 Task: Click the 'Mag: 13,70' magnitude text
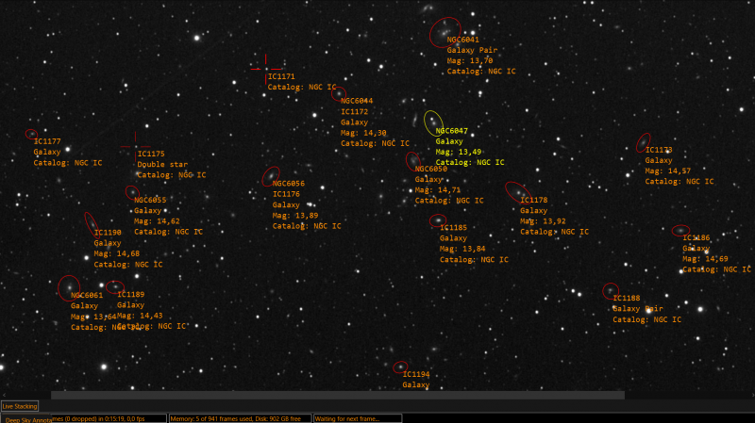[470, 60]
